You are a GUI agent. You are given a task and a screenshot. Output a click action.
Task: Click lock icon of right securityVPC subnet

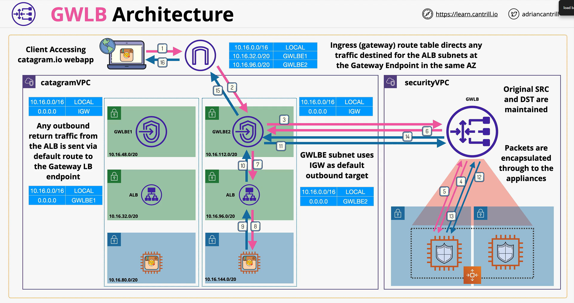click(x=481, y=213)
